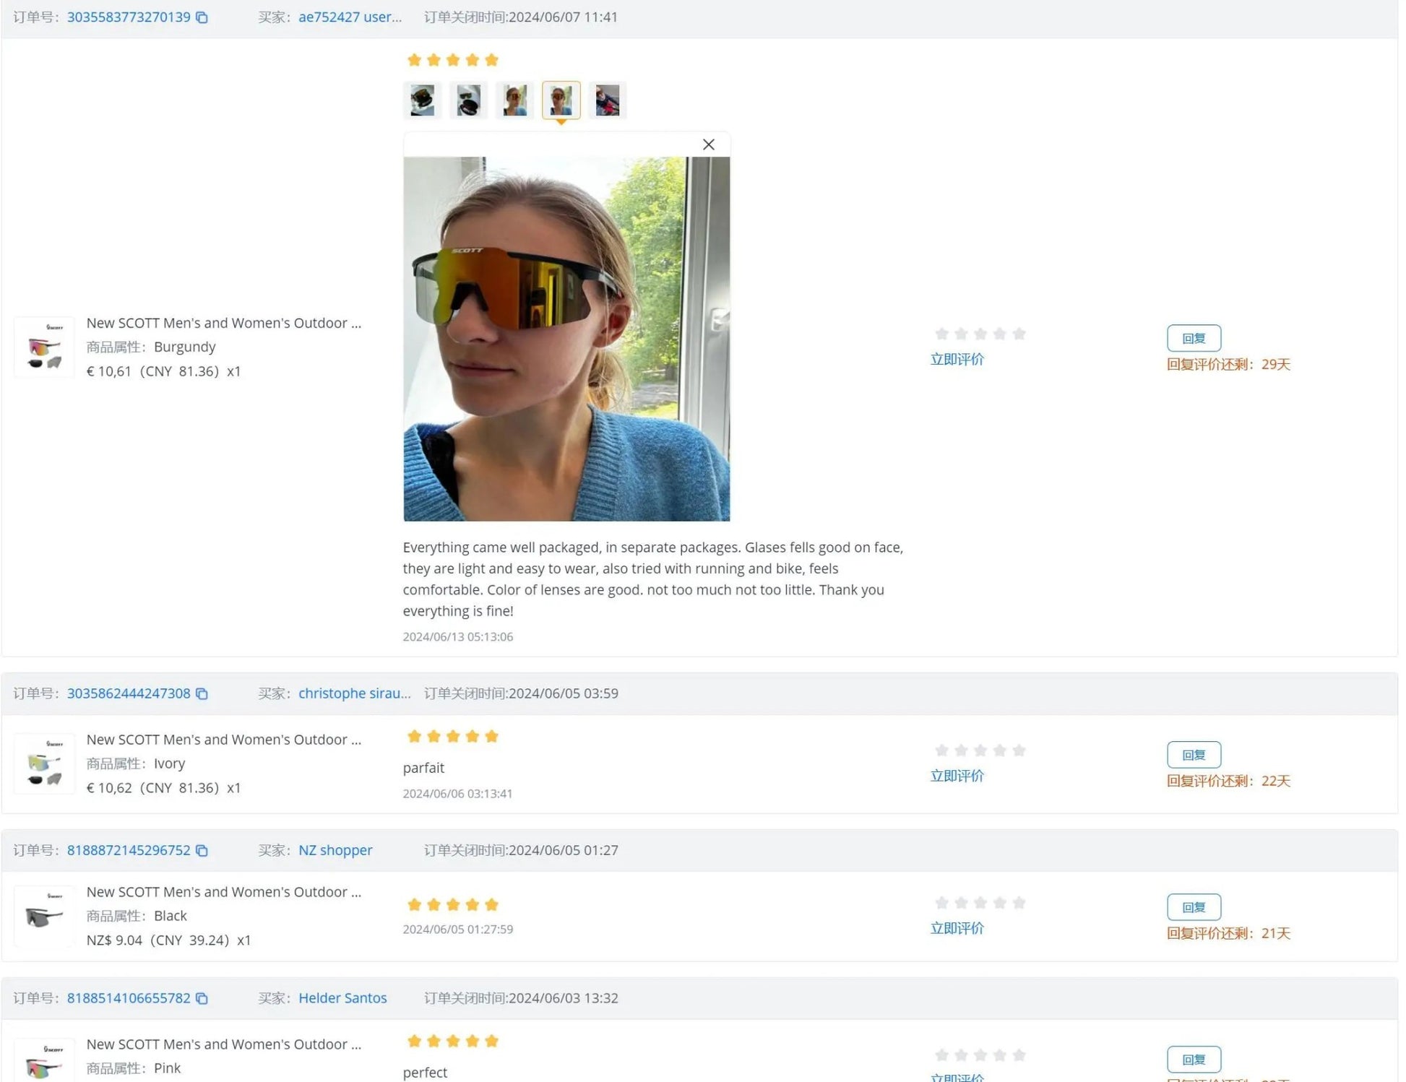
Task: Set five-star seller rating for Burgundy order
Action: click(x=1019, y=334)
